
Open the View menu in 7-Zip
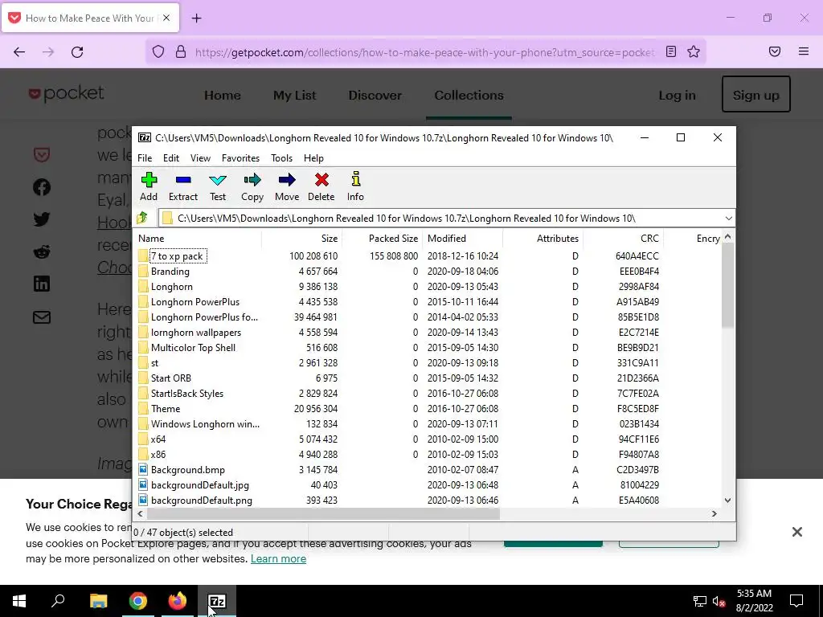pos(200,158)
